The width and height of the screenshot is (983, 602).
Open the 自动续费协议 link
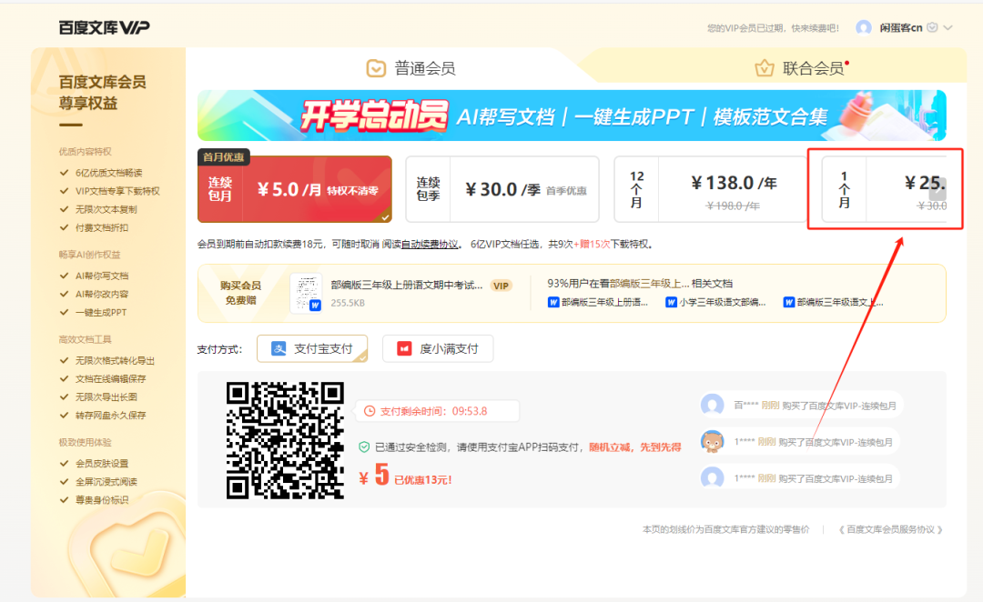[x=430, y=245]
